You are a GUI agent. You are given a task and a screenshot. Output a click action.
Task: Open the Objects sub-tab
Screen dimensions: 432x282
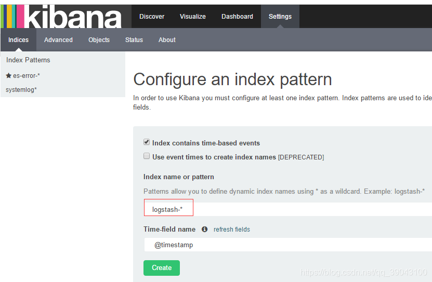99,40
